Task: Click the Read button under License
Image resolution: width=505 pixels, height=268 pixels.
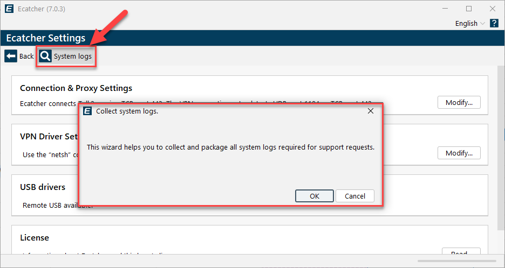Action: pyautogui.click(x=461, y=251)
